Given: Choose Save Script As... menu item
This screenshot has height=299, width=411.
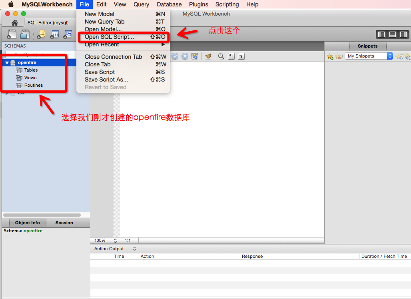Looking at the screenshot, I should 124,80.
